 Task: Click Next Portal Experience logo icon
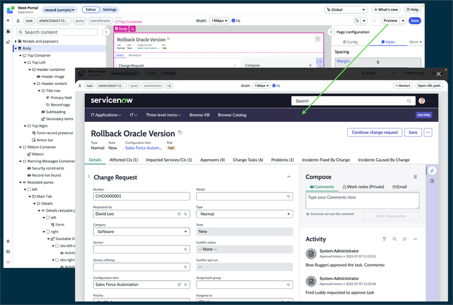11,10
